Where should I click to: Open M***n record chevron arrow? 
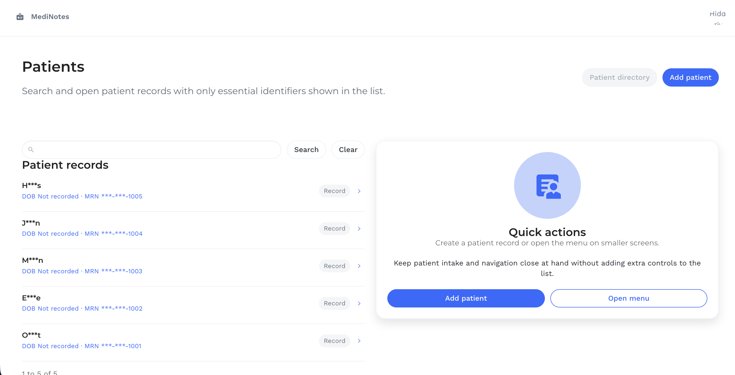pyautogui.click(x=359, y=266)
